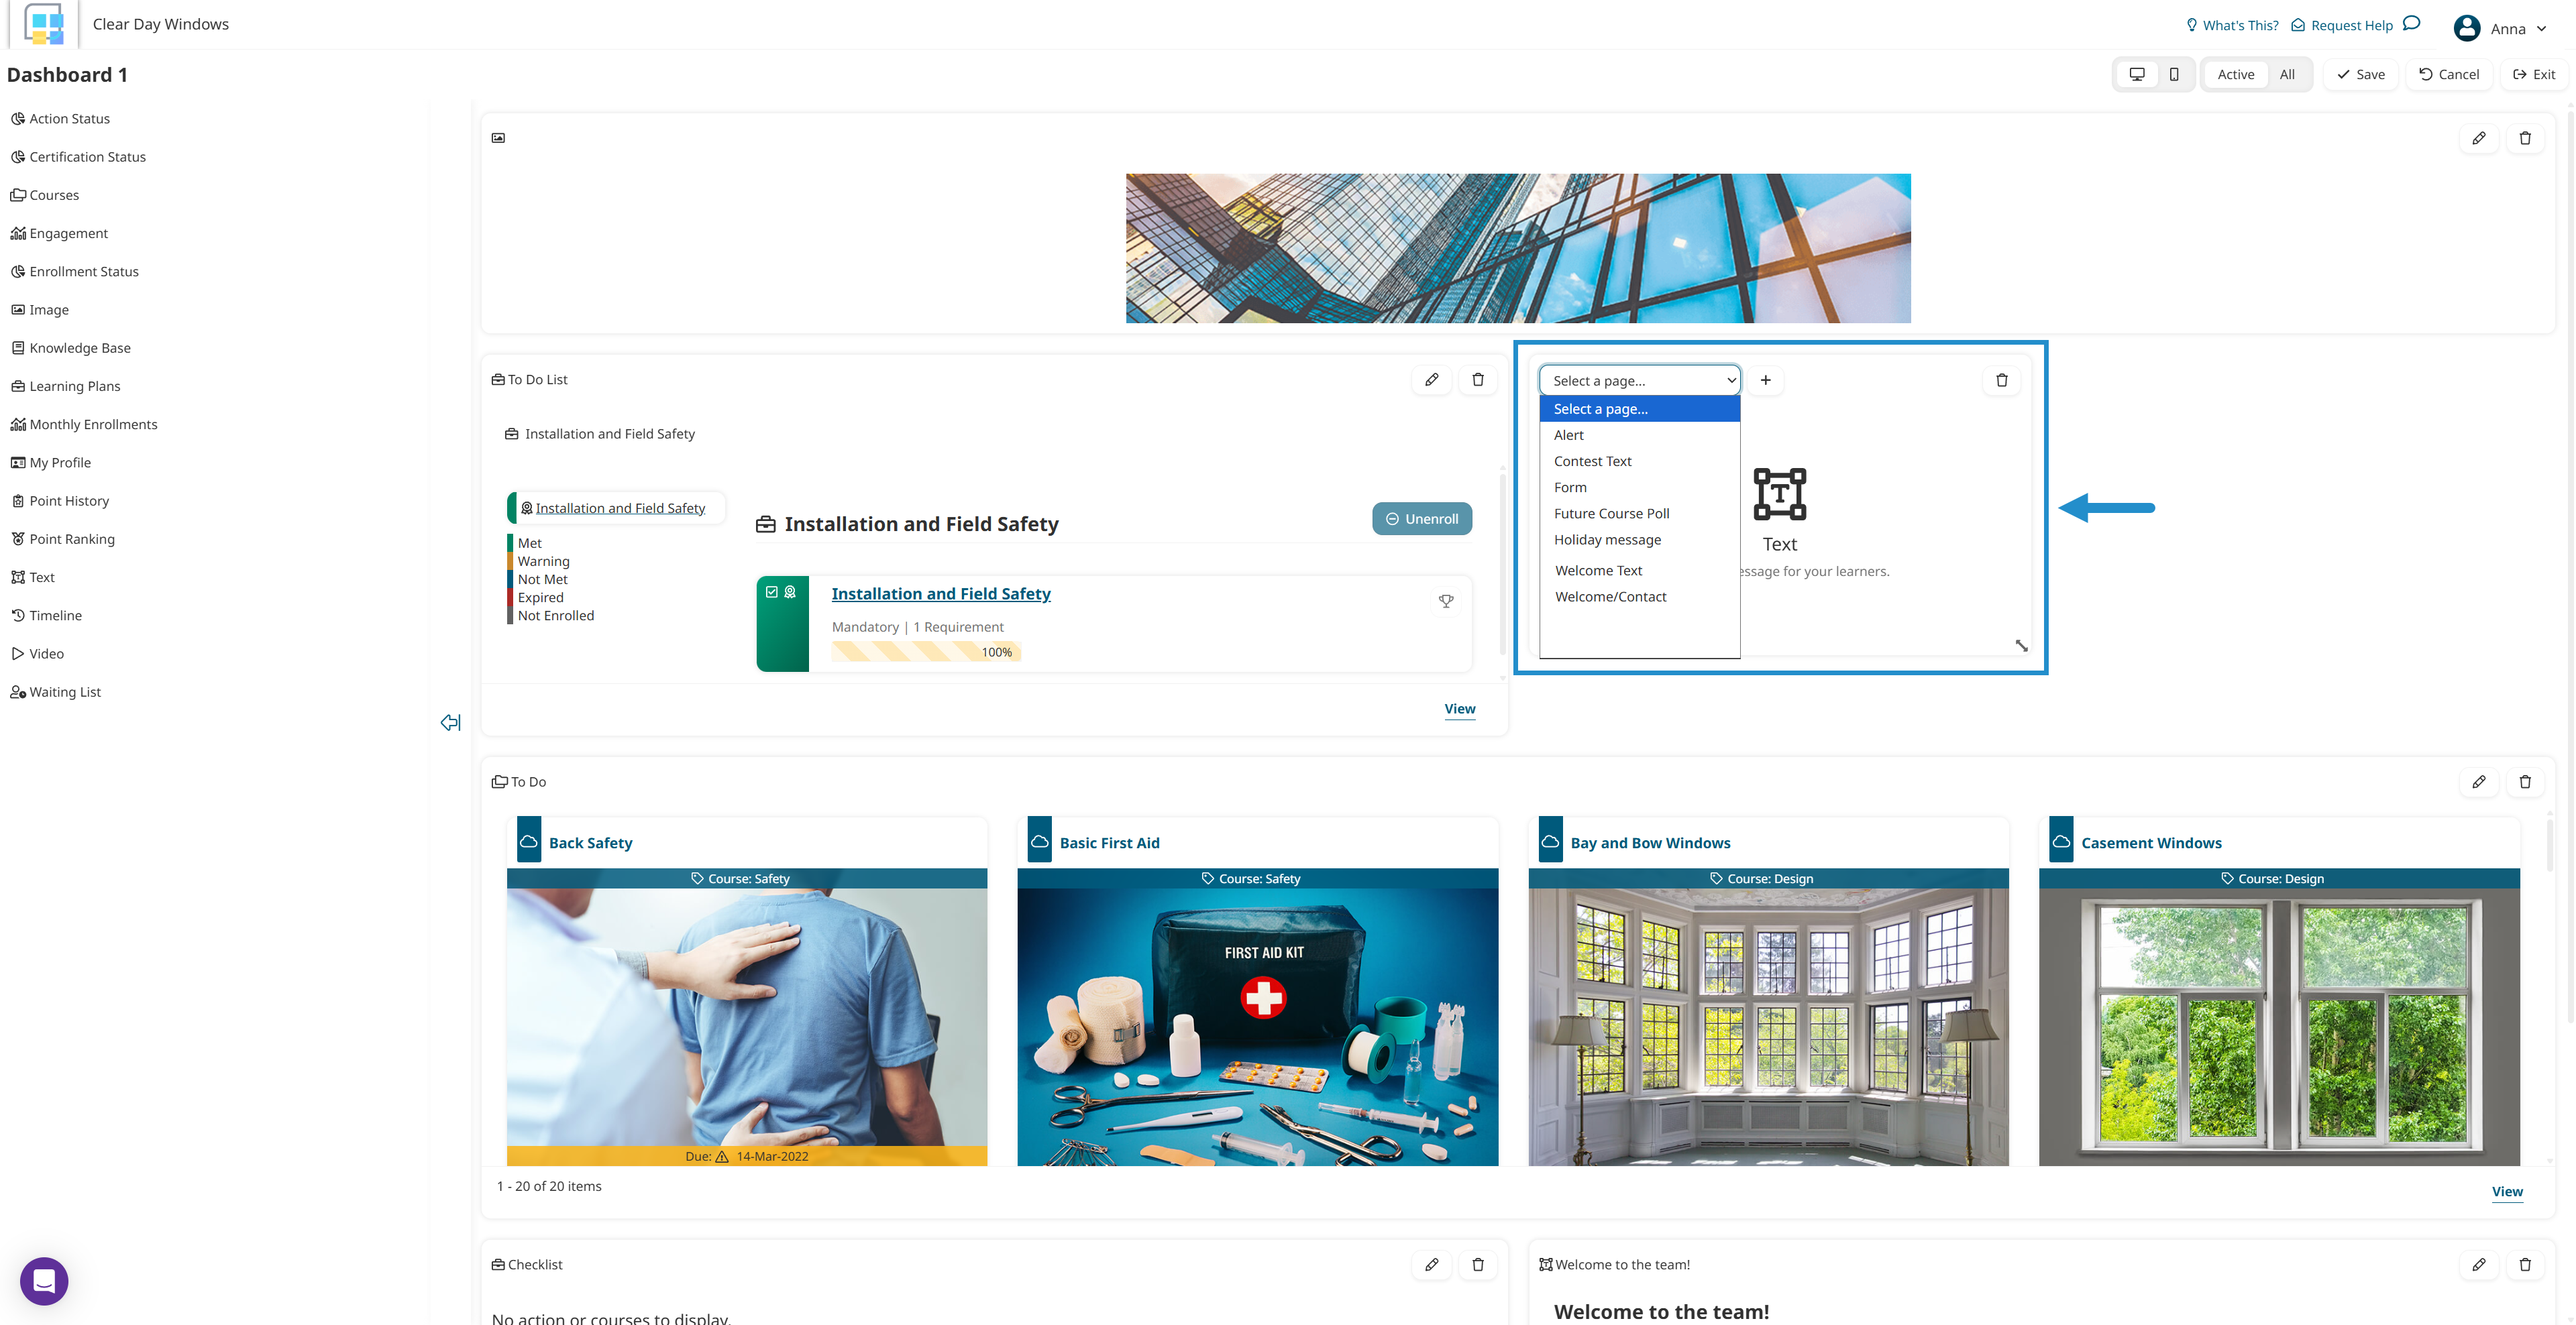
Task: Choose Welcome Text option in list
Action: pos(1598,571)
